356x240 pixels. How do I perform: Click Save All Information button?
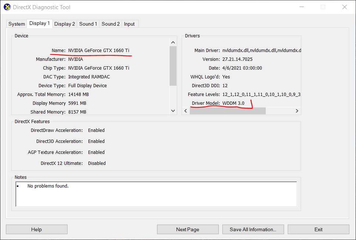253,229
